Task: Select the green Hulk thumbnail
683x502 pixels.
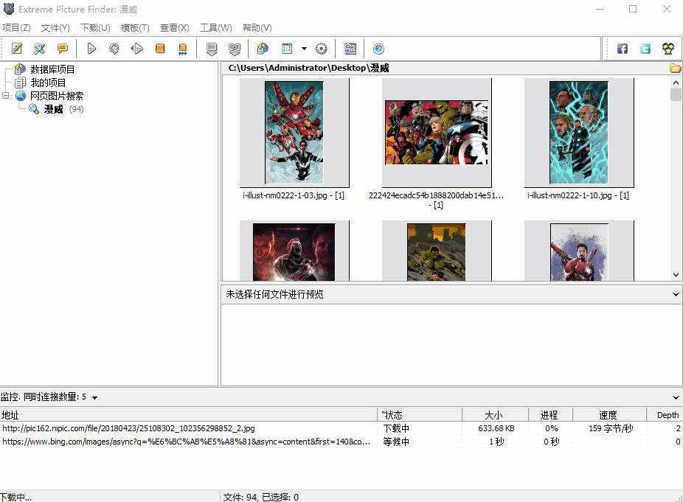Action: pyautogui.click(x=437, y=251)
